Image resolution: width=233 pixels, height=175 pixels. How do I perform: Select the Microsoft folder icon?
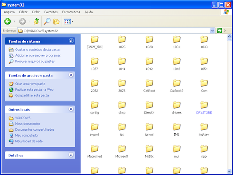click(122, 149)
